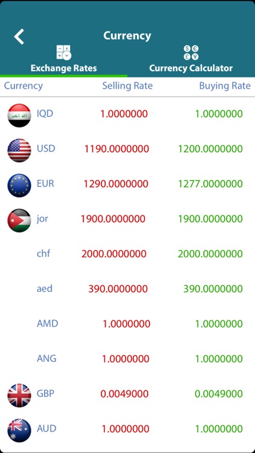Tap the United Kingdom flag icon
This screenshot has height=453, width=255.
(19, 395)
